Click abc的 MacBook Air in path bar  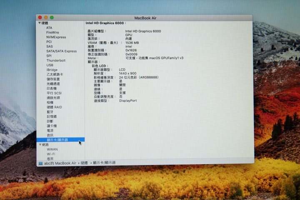point(60,163)
